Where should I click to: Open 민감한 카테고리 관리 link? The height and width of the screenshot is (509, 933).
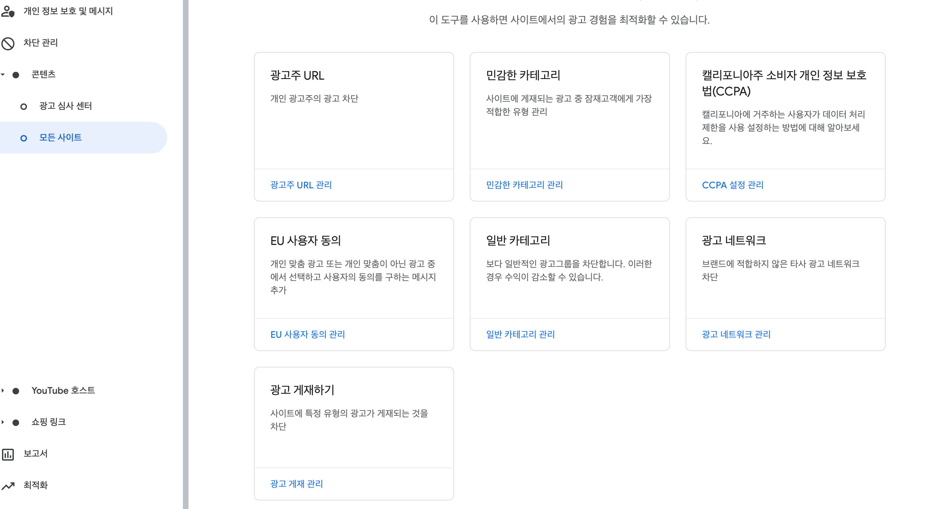click(x=524, y=185)
